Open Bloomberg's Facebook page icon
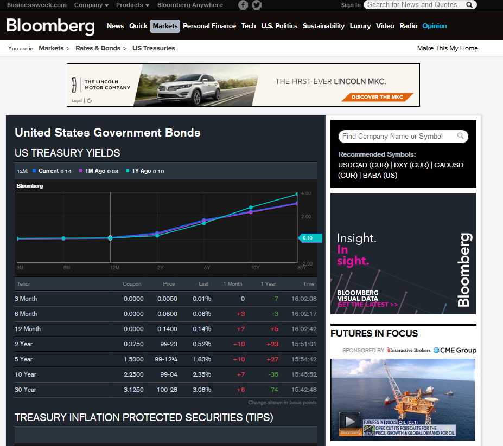This screenshot has height=446, width=503. (243, 5)
